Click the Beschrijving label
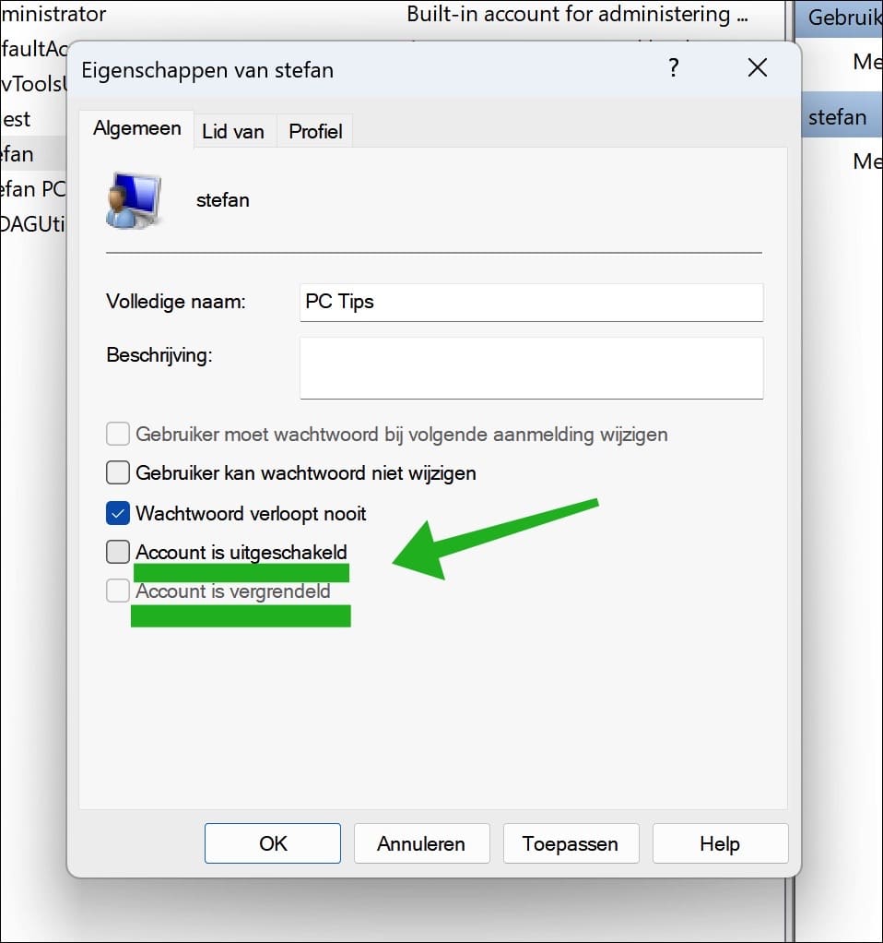This screenshot has width=883, height=943. click(159, 355)
